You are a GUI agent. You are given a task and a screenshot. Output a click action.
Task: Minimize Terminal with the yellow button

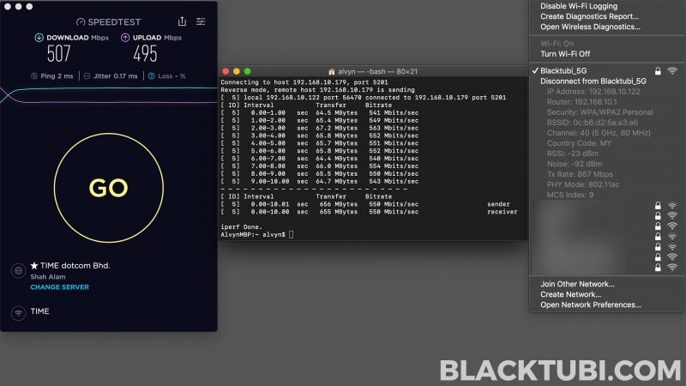click(x=237, y=71)
